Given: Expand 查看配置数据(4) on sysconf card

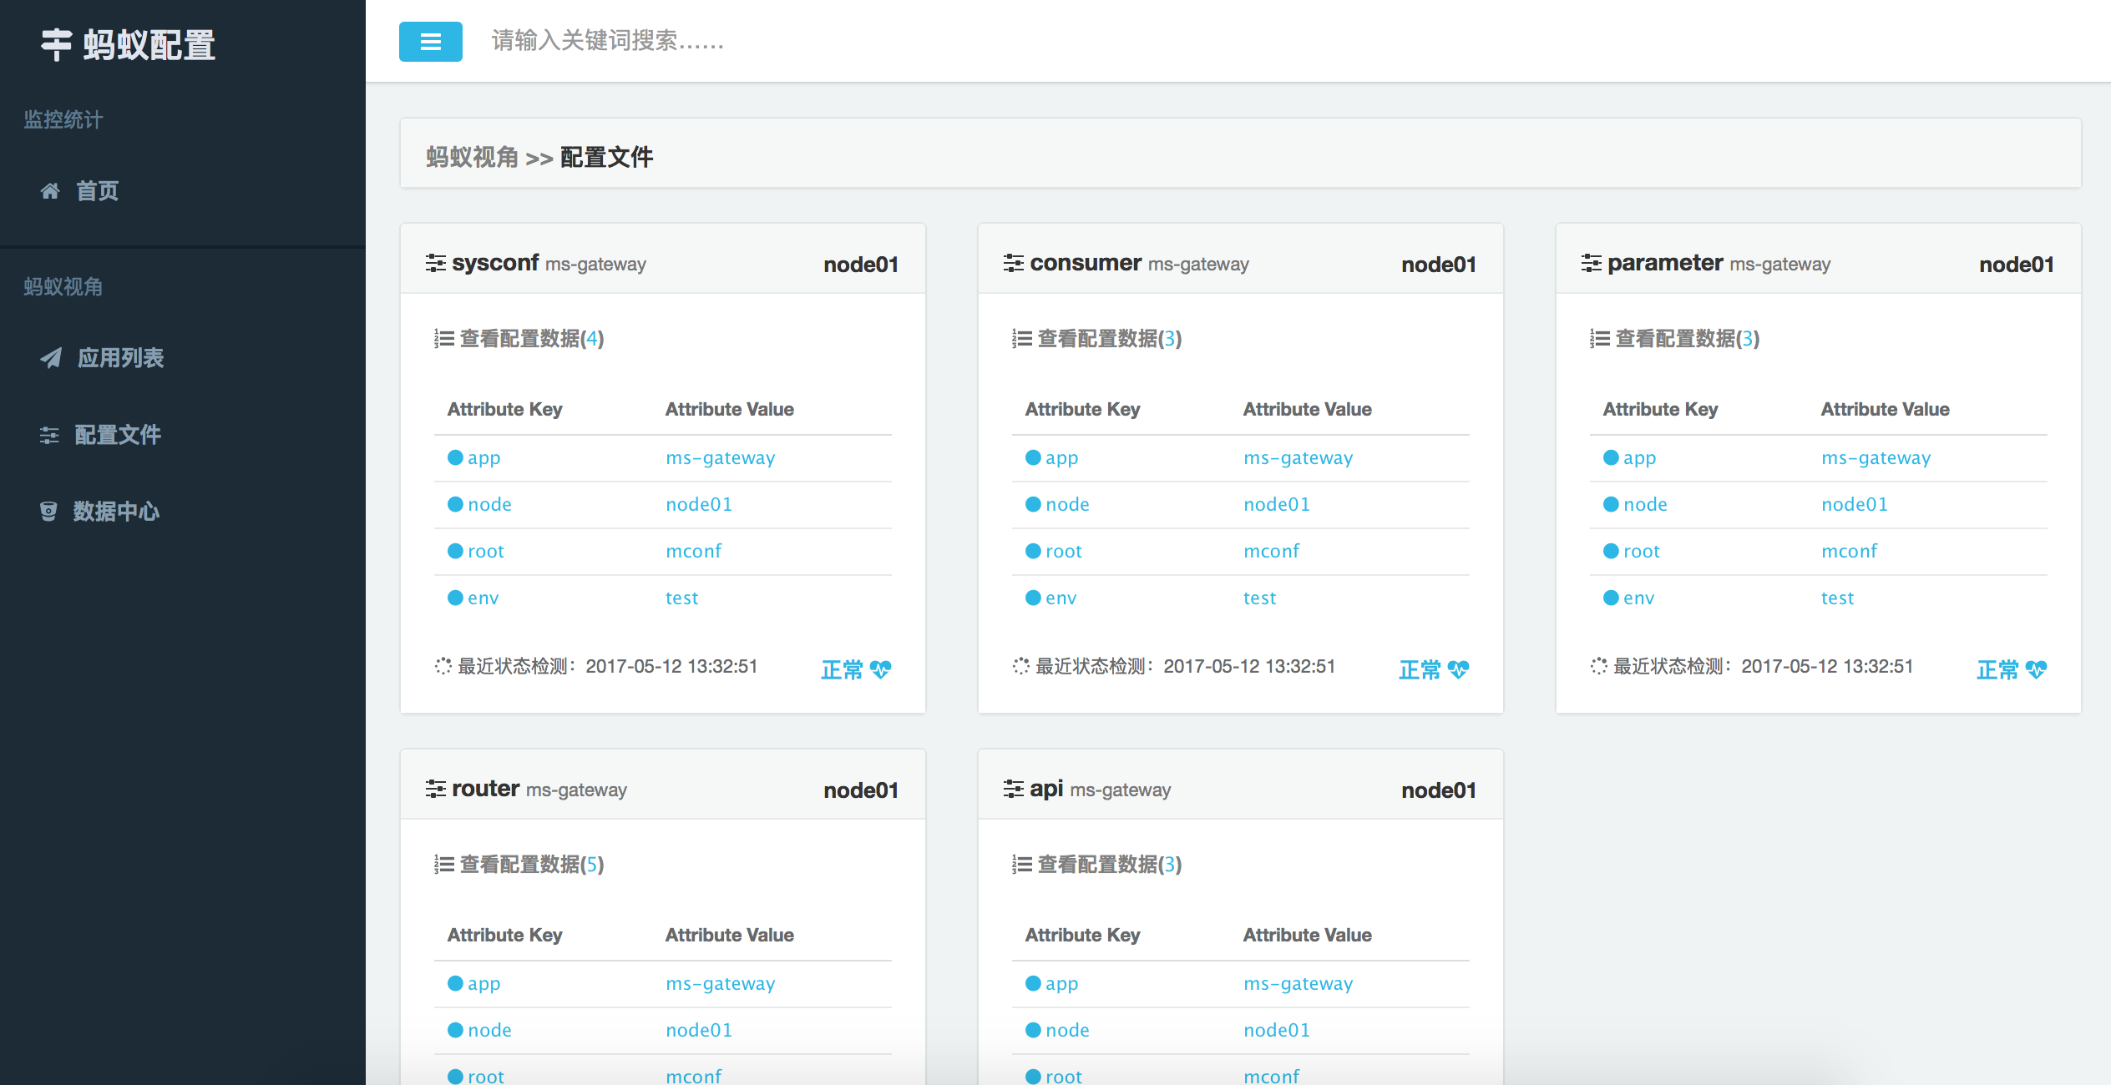Looking at the screenshot, I should [x=530, y=339].
